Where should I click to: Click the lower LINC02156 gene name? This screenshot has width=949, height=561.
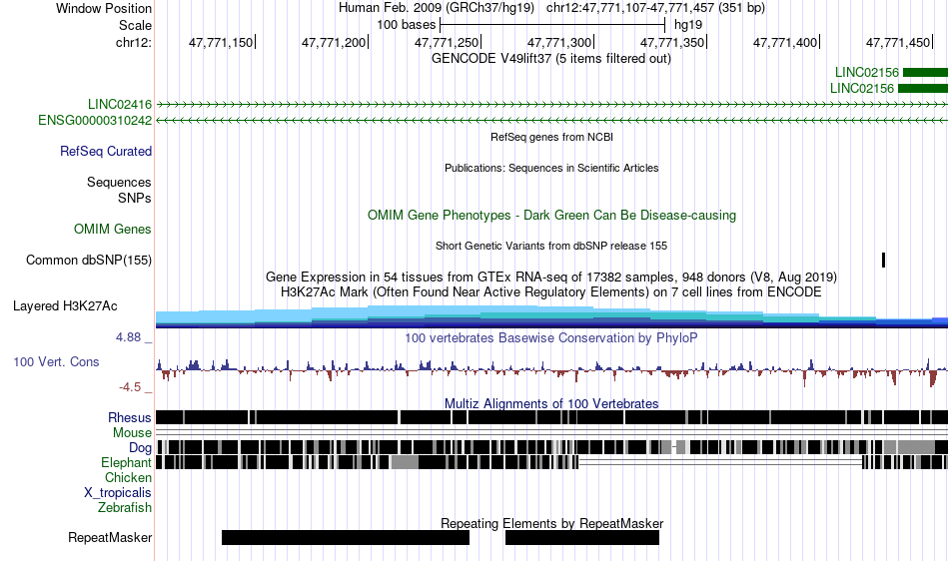pyautogui.click(x=862, y=88)
